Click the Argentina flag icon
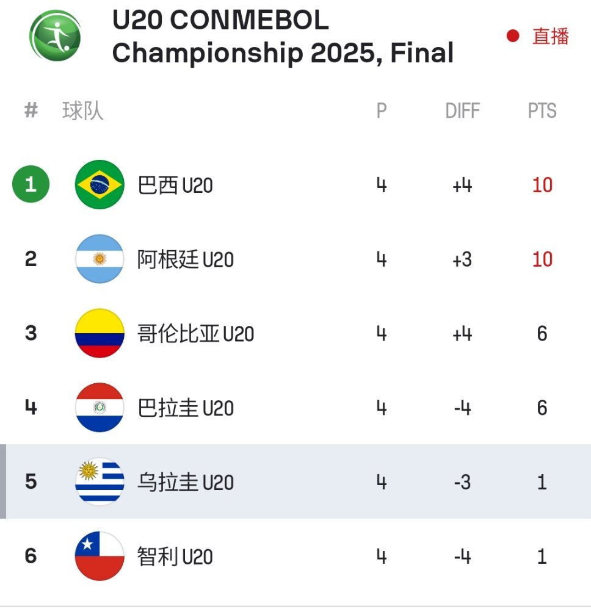 [x=100, y=259]
